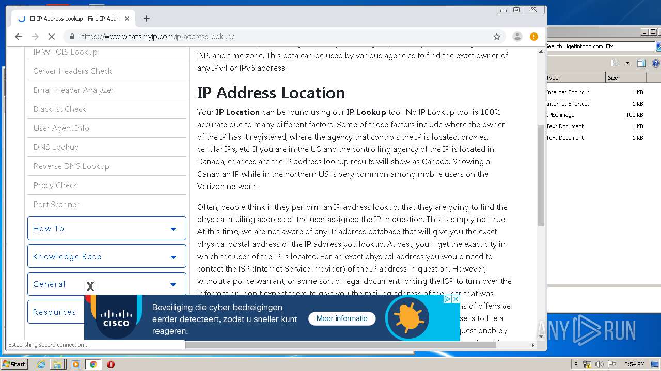
Task: Click the scrollbar down arrow
Action: pyautogui.click(x=541, y=336)
